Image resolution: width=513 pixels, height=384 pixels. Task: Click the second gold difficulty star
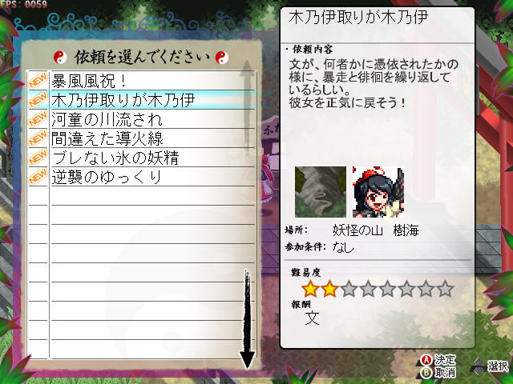point(329,289)
